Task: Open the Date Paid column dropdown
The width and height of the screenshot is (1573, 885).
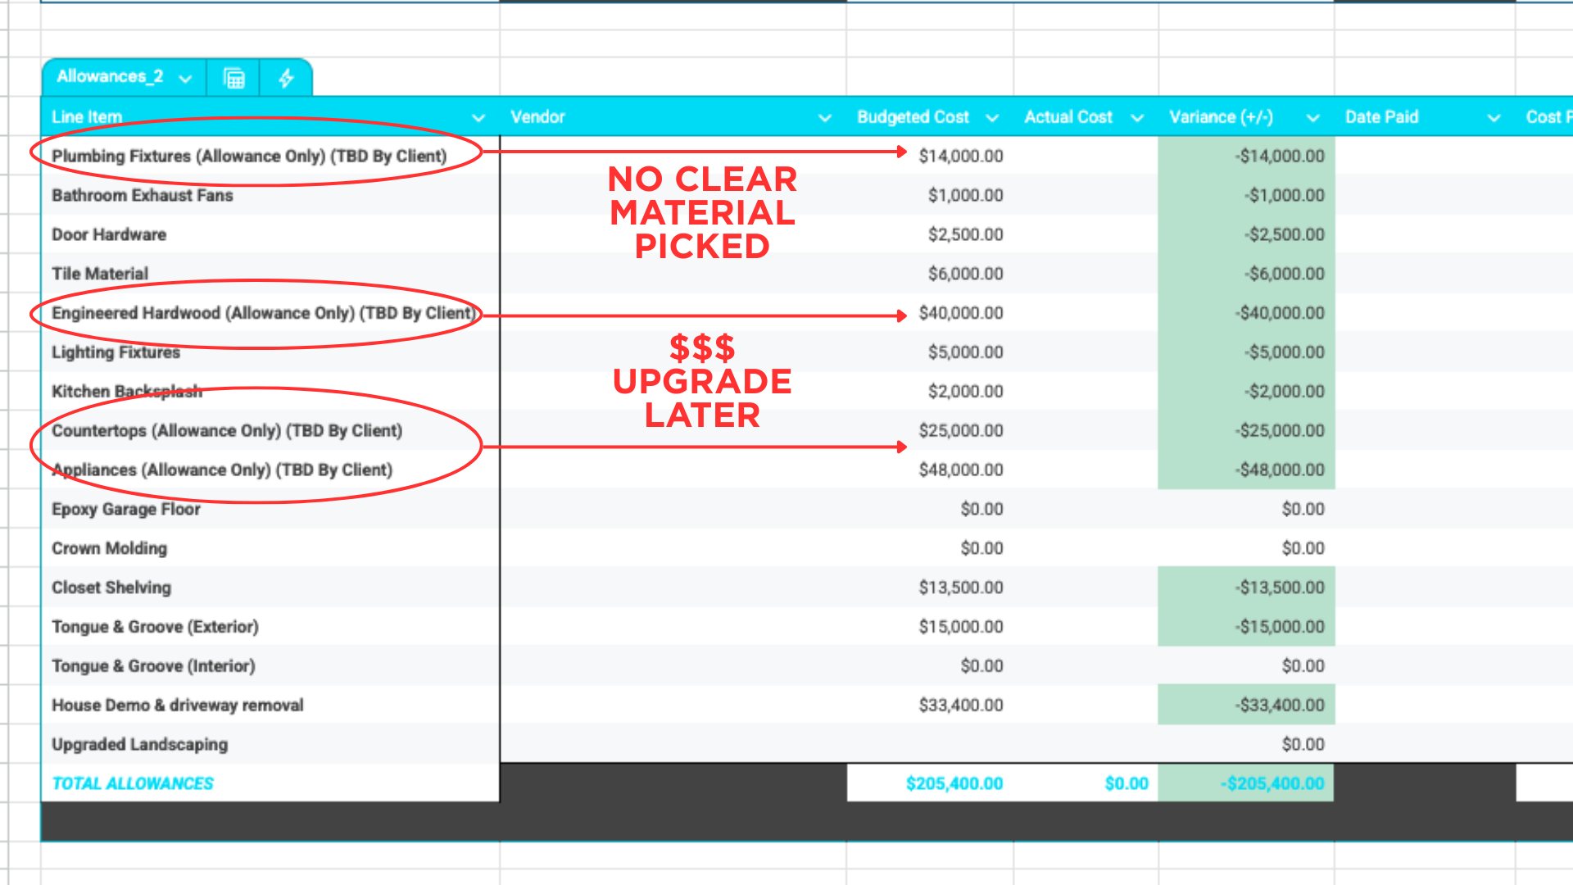Action: [x=1494, y=118]
